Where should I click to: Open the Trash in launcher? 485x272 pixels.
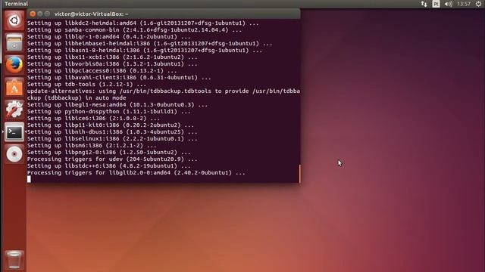(x=14, y=260)
